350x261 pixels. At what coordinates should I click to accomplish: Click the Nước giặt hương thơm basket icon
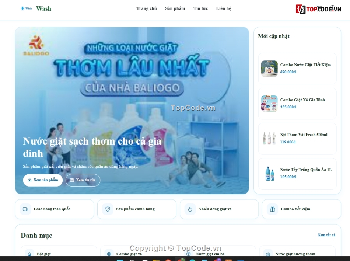click(x=268, y=254)
